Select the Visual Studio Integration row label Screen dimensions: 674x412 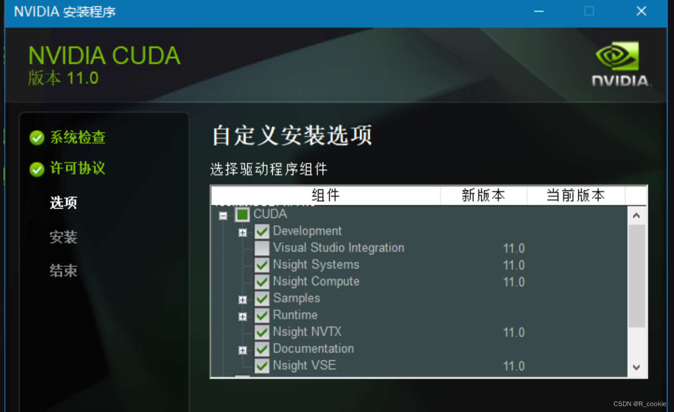coord(338,247)
